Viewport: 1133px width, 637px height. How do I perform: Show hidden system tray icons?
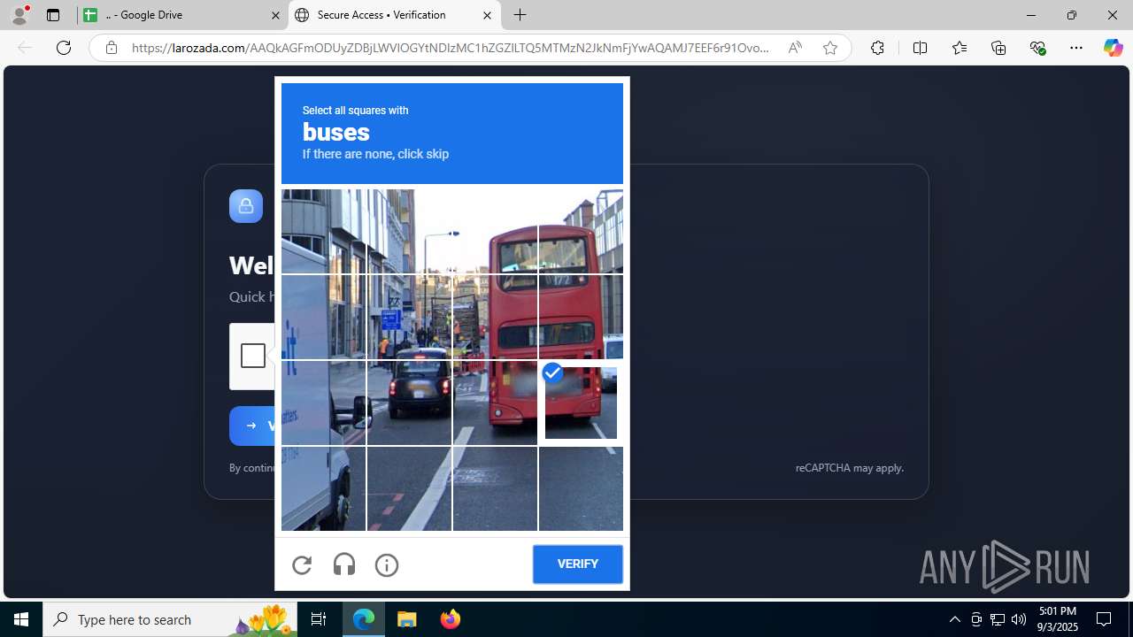[x=954, y=619]
